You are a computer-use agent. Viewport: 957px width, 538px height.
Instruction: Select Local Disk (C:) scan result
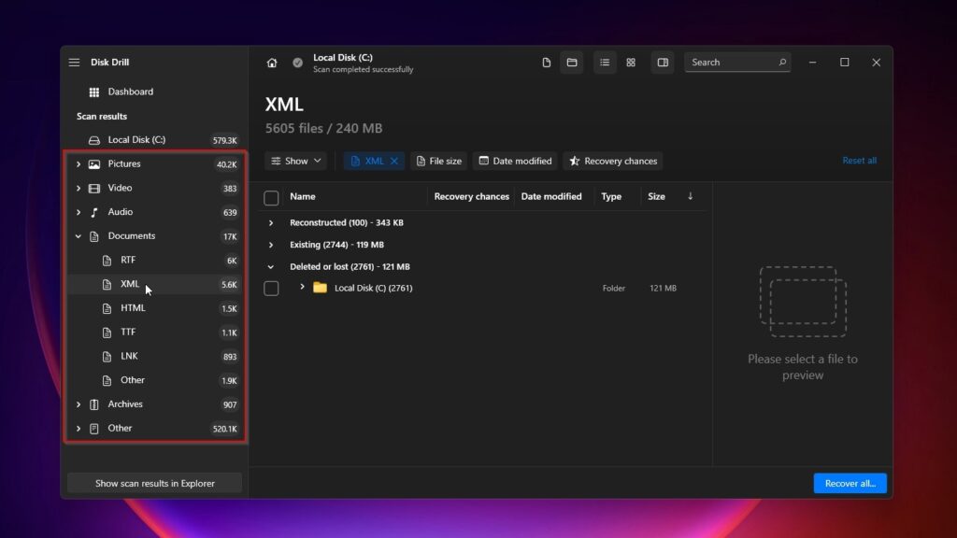155,140
